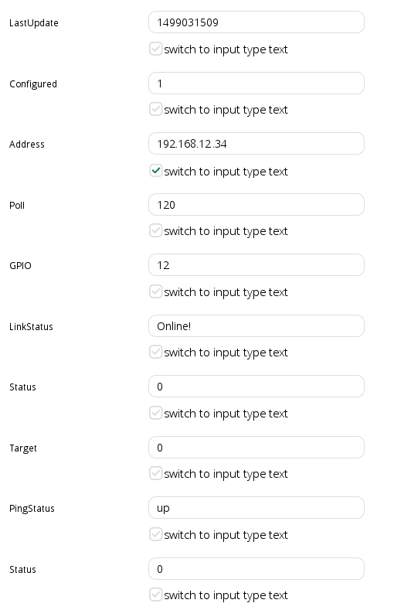Toggle input type checkbox under Configured
The width and height of the screenshot is (394, 610).
156,109
